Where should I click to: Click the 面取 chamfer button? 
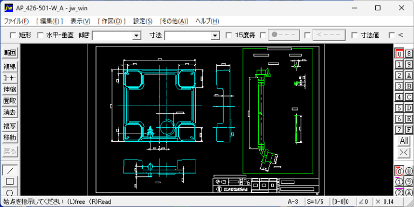click(10, 101)
